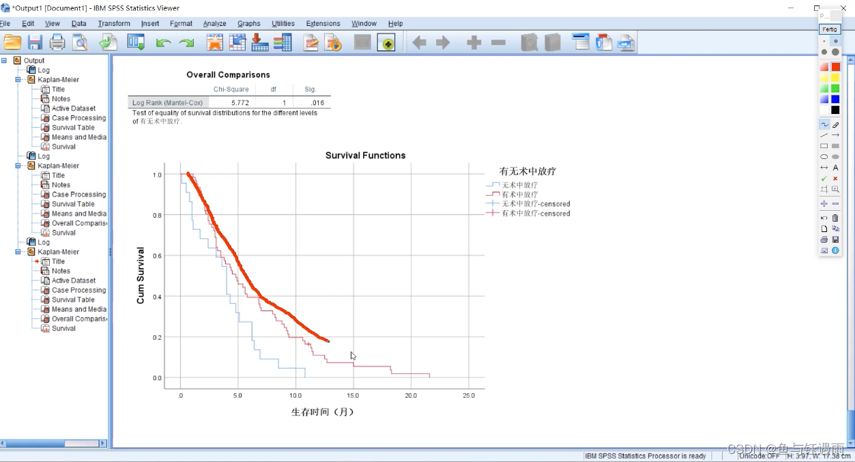Collapse the Output root node in the outline
This screenshot has width=855, height=462.
coord(4,60)
